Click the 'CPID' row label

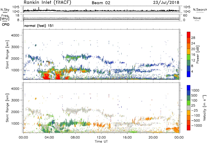coord(6,25)
